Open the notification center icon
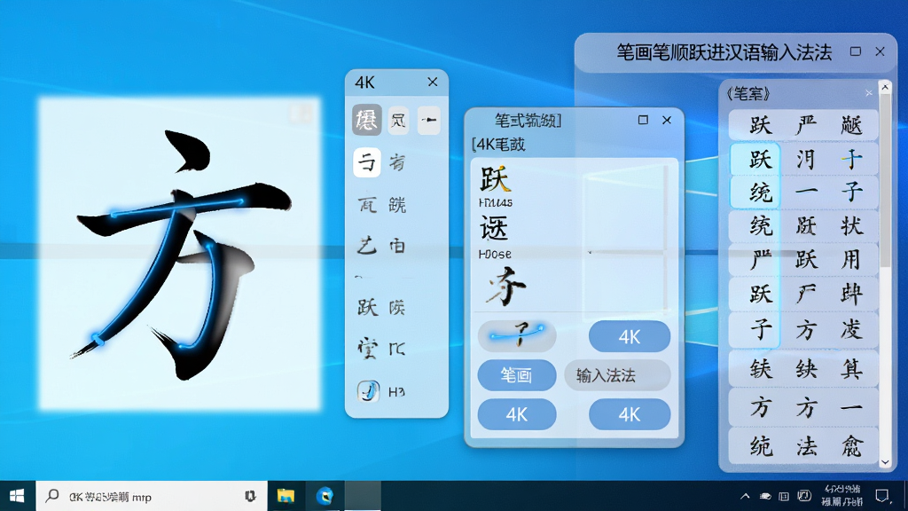Screen dimensions: 908x511 click(882, 496)
